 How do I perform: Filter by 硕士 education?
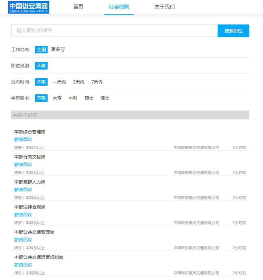coord(89,98)
